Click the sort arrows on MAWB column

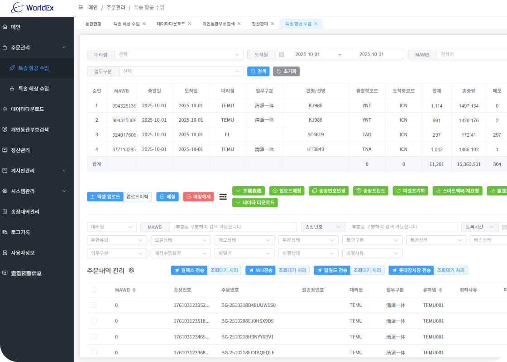134,290
